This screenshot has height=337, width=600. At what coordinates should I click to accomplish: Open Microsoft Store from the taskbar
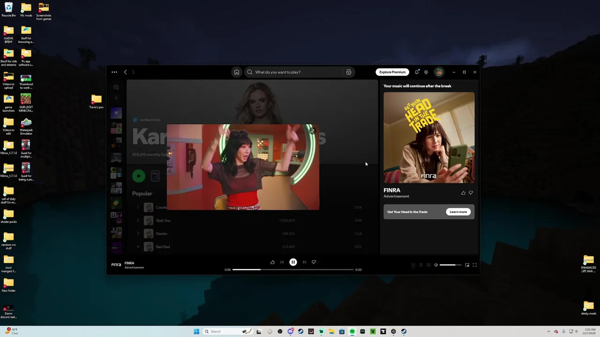tap(342, 331)
